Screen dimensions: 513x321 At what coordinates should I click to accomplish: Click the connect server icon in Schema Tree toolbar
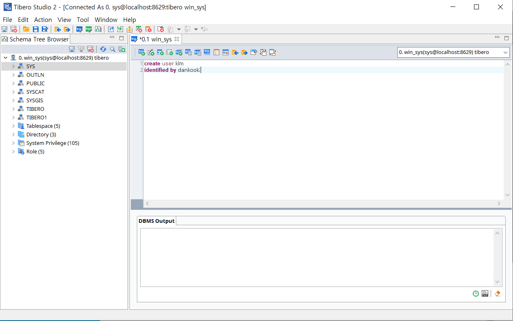click(x=72, y=49)
